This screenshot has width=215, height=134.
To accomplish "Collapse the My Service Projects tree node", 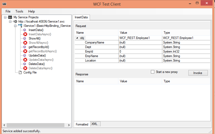I will (x=6, y=17).
